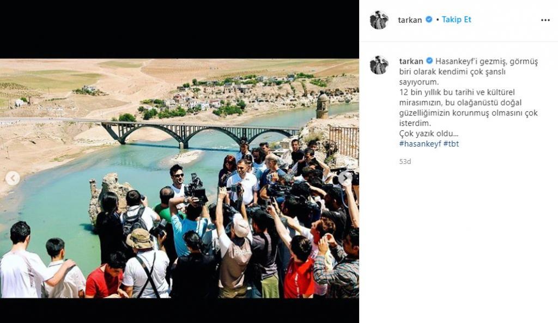
Task: Click the arched bridge in the photo
Action: (199, 133)
